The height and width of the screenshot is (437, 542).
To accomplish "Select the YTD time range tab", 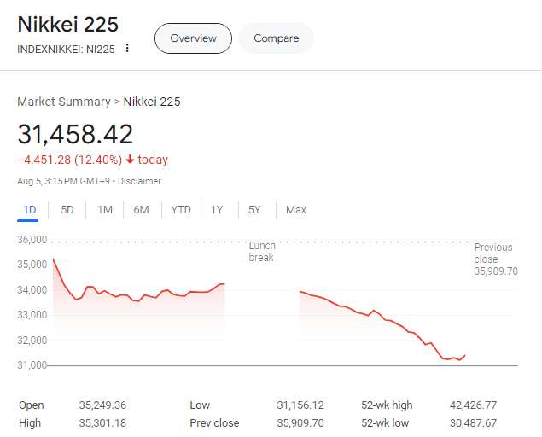I will tap(181, 210).
